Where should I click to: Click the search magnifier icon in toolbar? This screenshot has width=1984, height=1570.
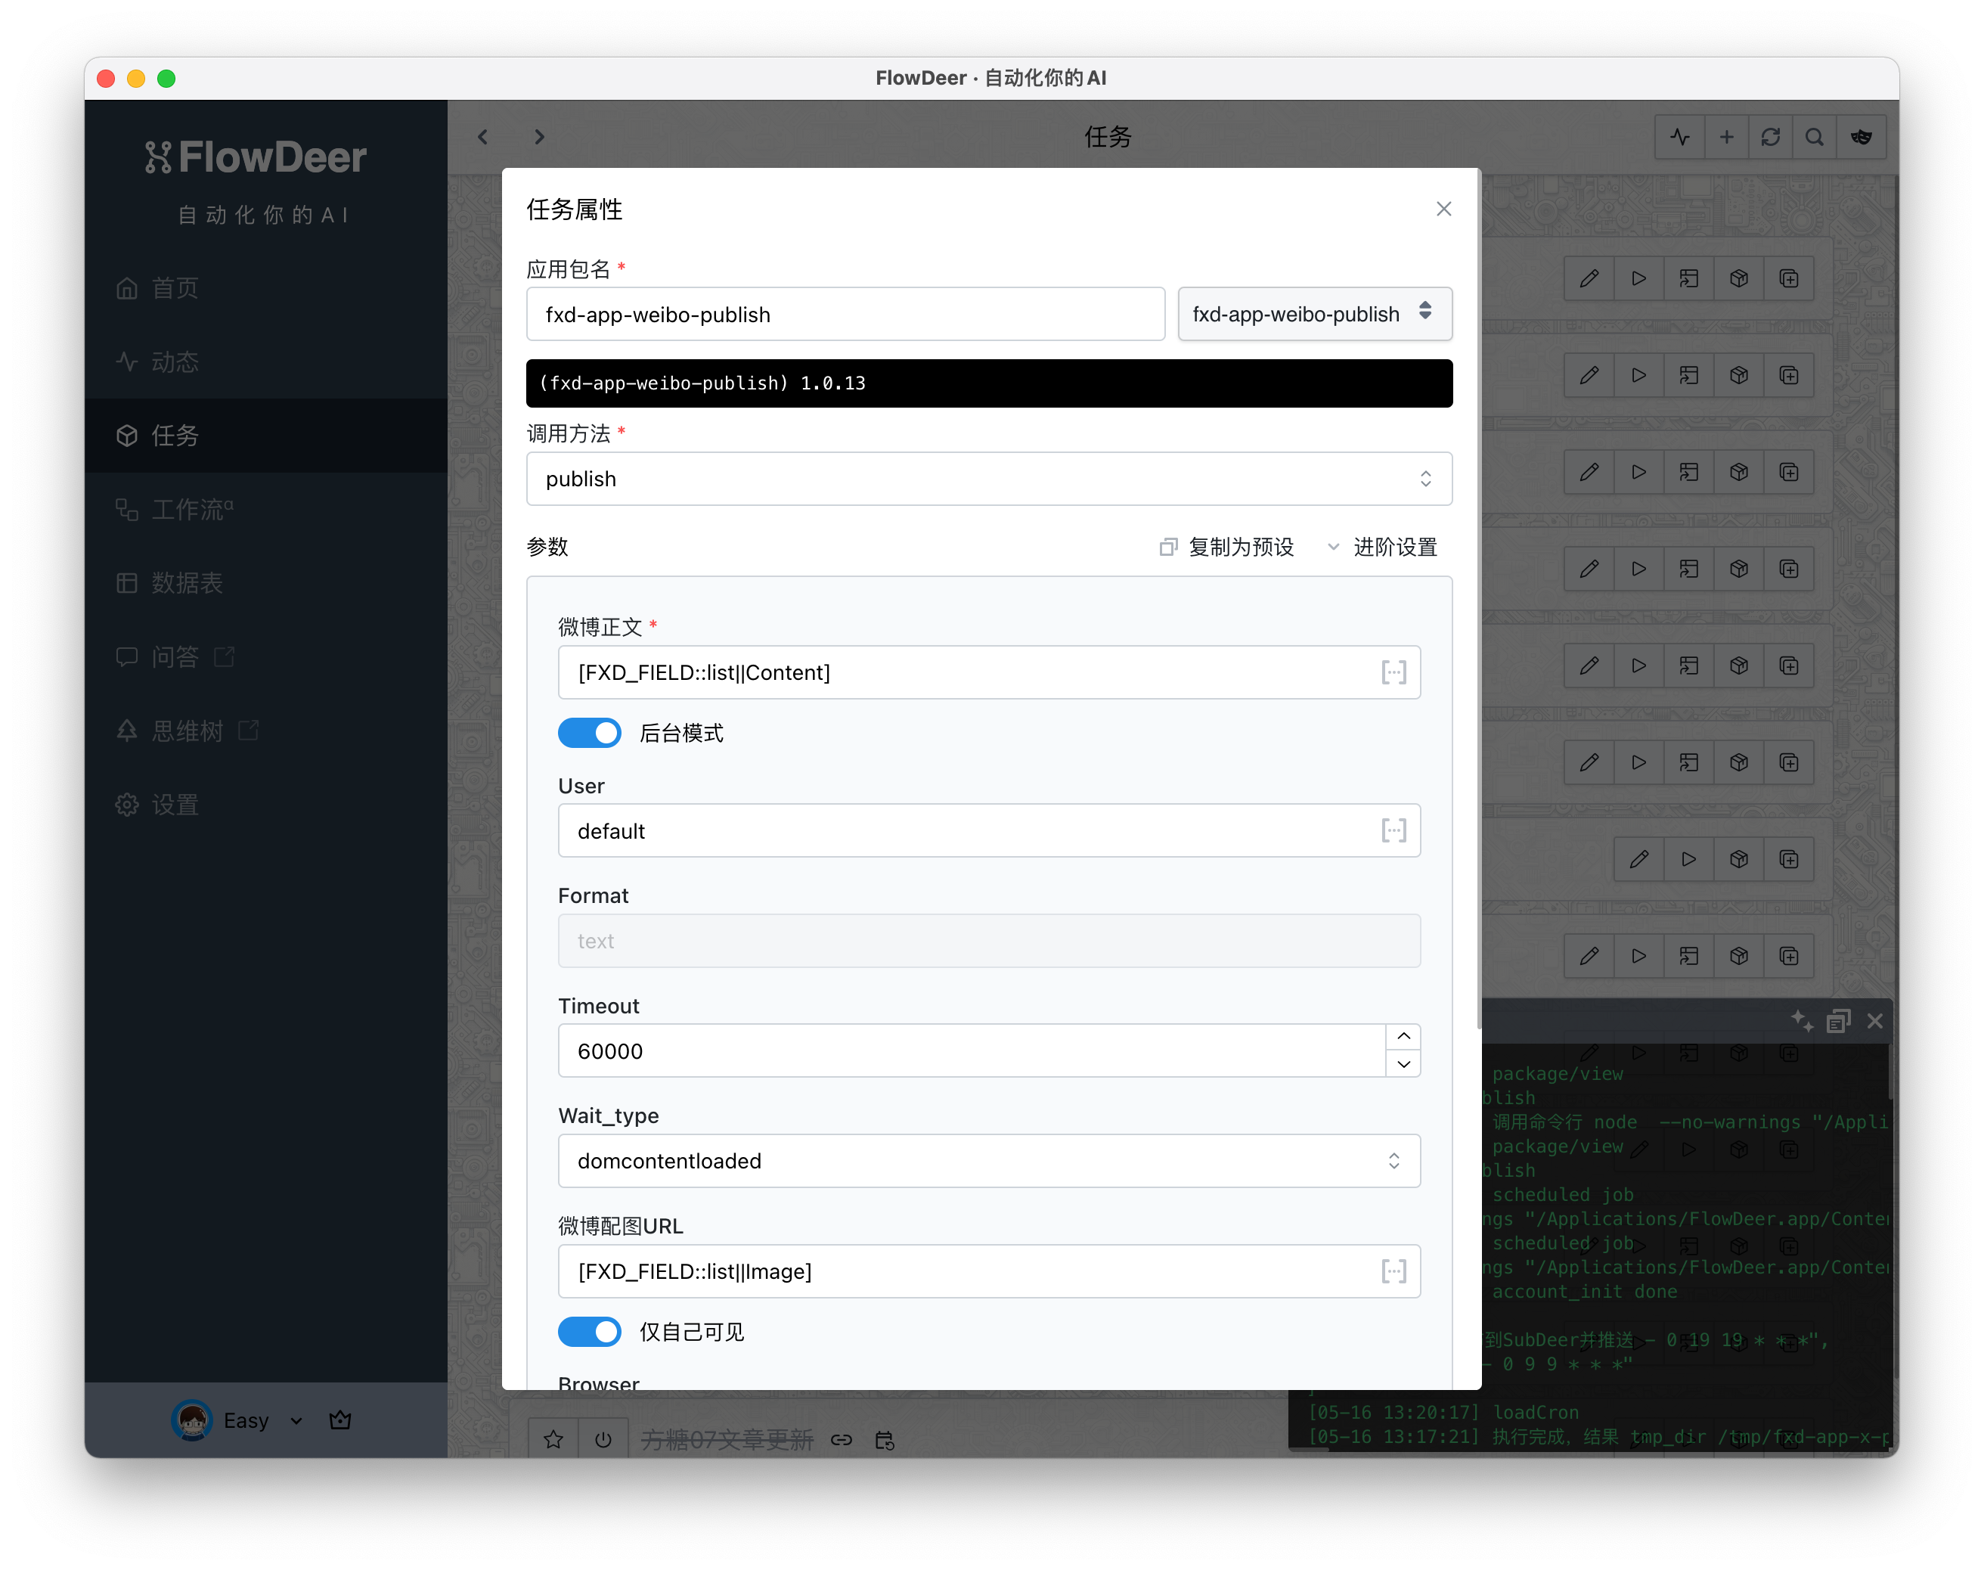pos(1814,137)
